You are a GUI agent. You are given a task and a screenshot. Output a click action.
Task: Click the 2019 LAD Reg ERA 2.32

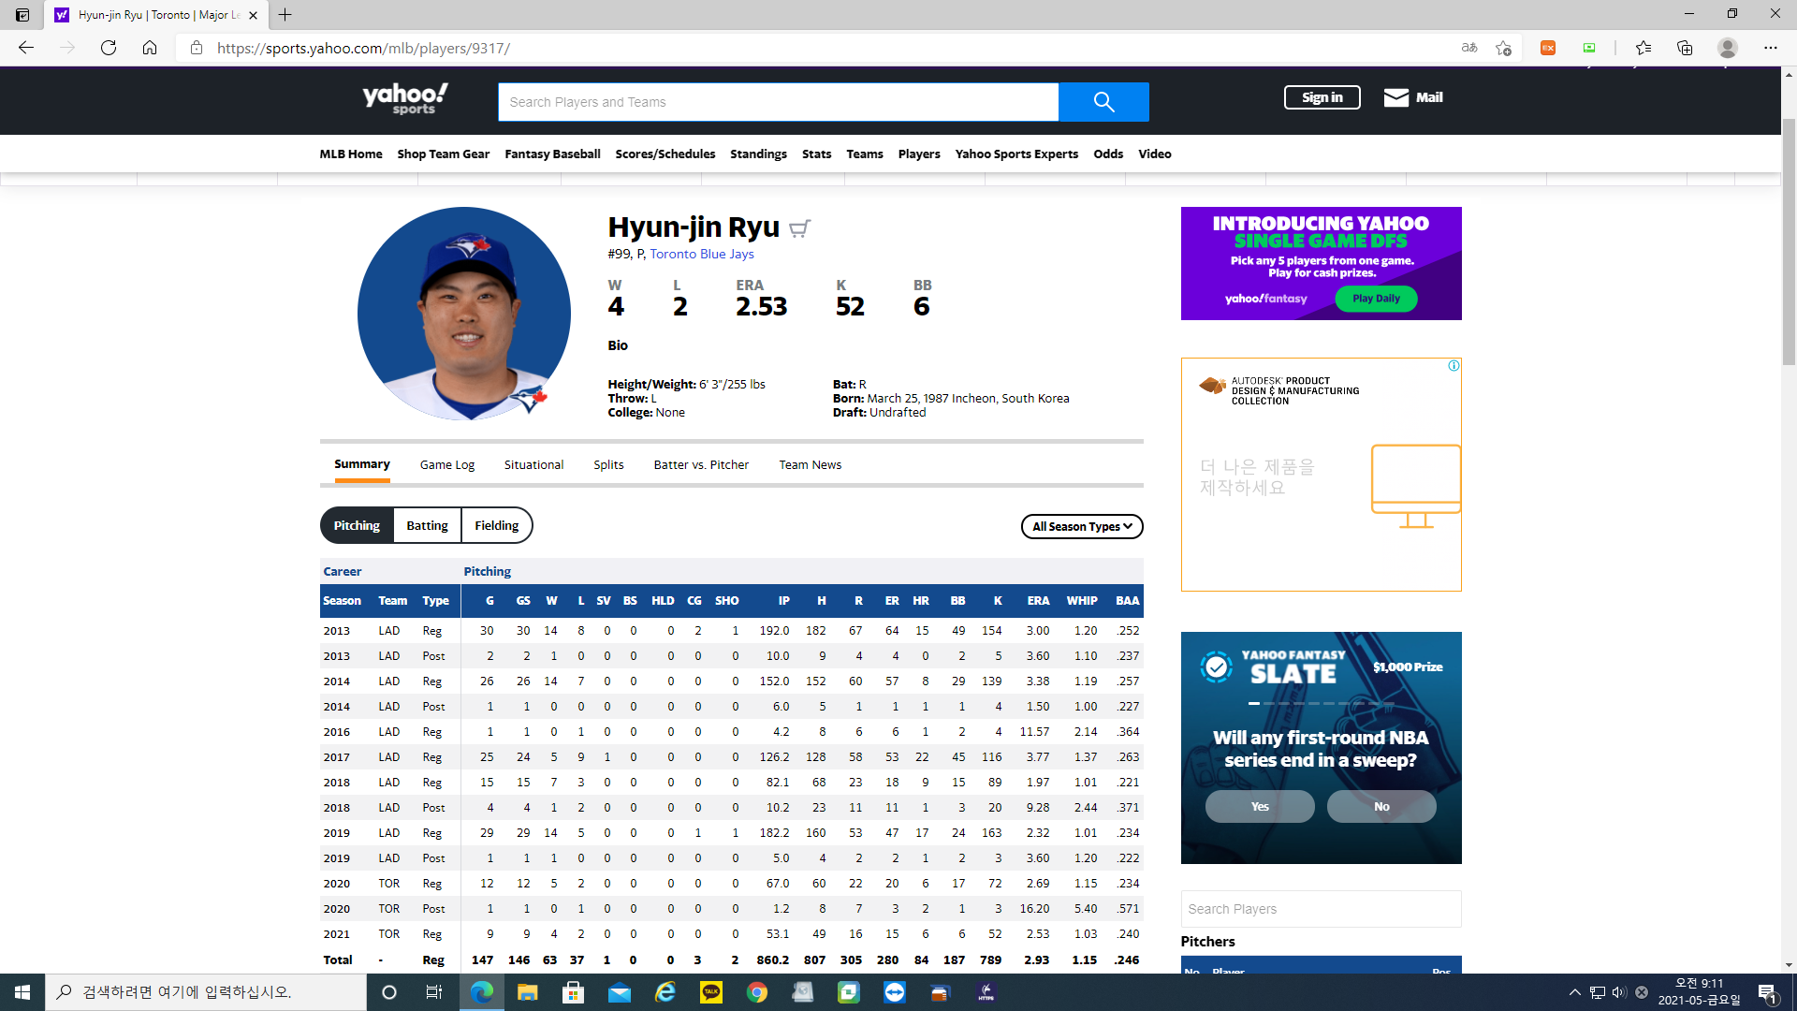1037,832
